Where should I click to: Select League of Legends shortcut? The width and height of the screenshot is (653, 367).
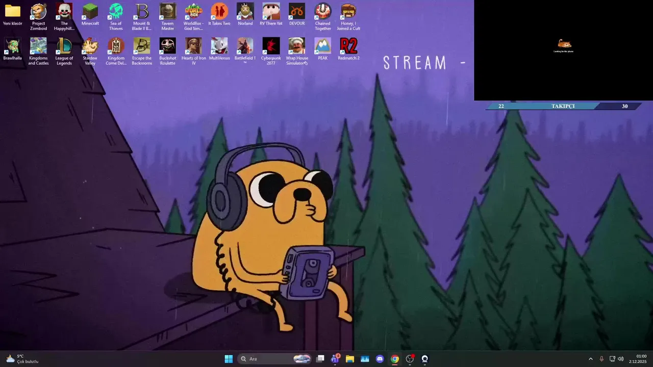click(x=64, y=51)
